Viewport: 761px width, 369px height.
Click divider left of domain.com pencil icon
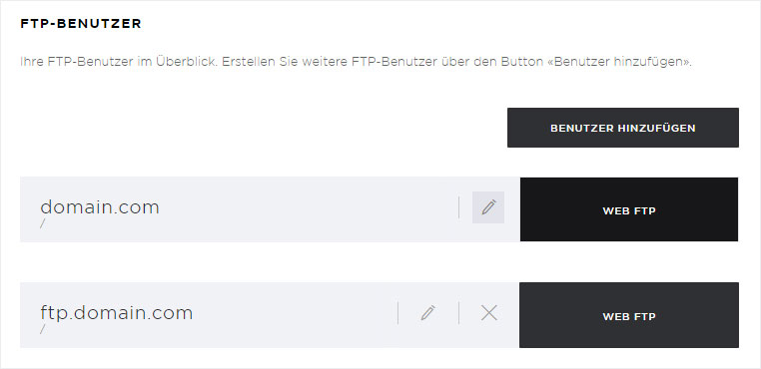pos(458,207)
